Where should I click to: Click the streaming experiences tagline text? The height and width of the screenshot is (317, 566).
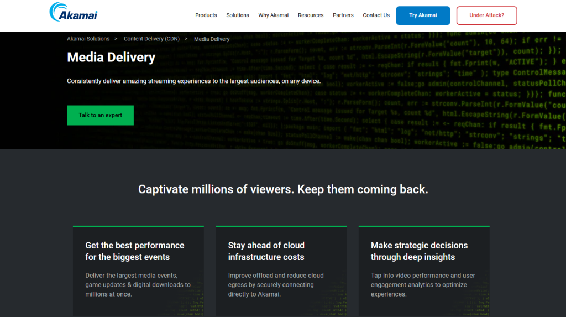point(194,81)
